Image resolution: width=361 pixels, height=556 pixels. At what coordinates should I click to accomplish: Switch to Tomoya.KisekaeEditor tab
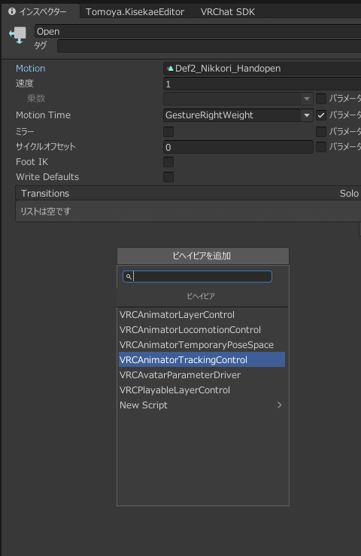coord(135,12)
